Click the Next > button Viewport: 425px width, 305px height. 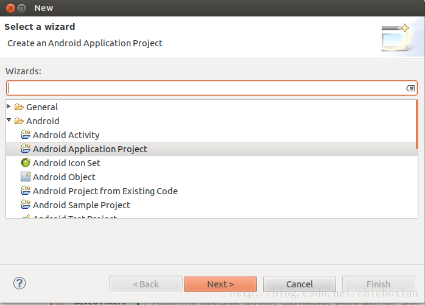pyautogui.click(x=220, y=284)
